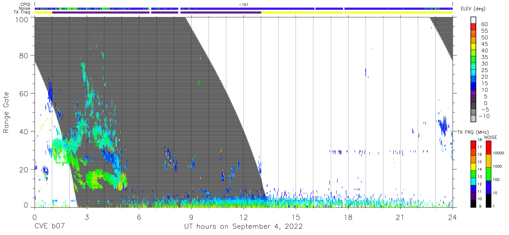The height and width of the screenshot is (235, 509).
Task: Click the 1000 tick on NOISE colorbar
Action: pos(498,166)
